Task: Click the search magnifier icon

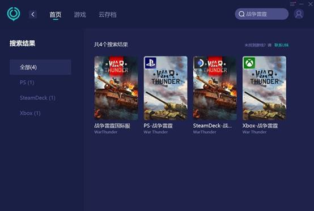Action: 241,14
